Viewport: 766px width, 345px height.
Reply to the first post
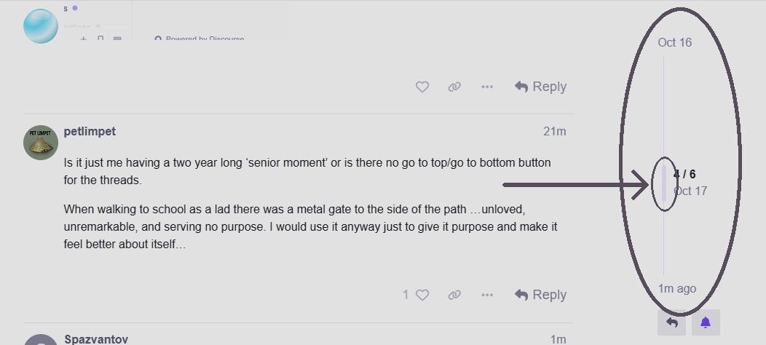pyautogui.click(x=540, y=87)
